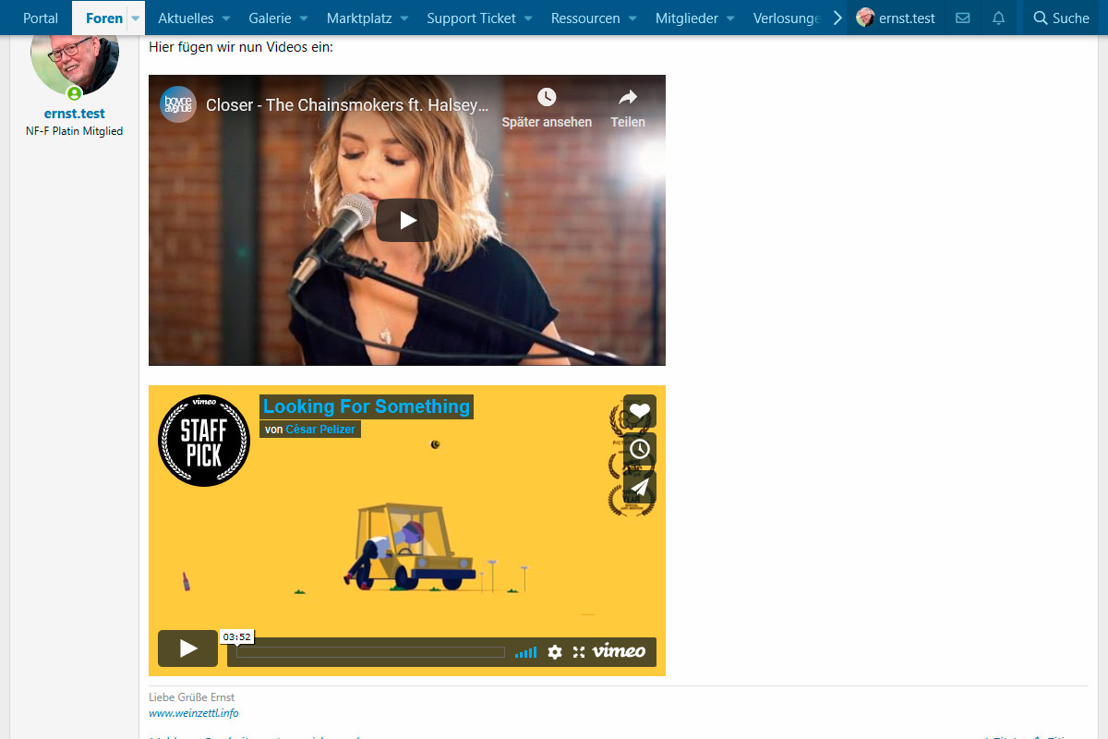
Task: Click the Teilen share icon
Action: point(628,97)
